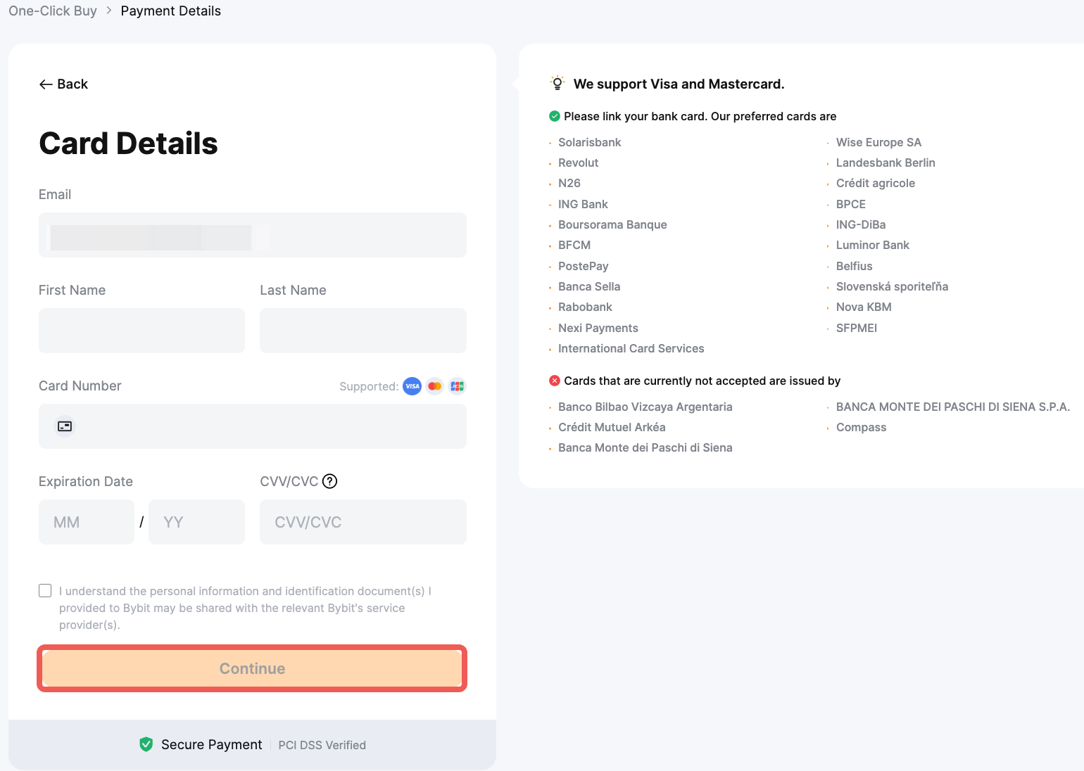Viewport: 1084px width, 771px height.
Task: Click 'Nexi Payments' in the preferred cards list
Action: (598, 328)
